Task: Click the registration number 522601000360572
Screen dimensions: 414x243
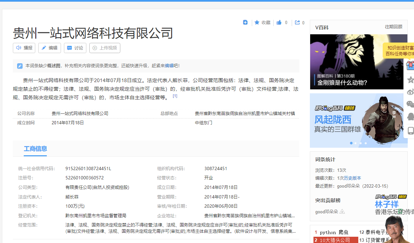Action: coord(84,178)
